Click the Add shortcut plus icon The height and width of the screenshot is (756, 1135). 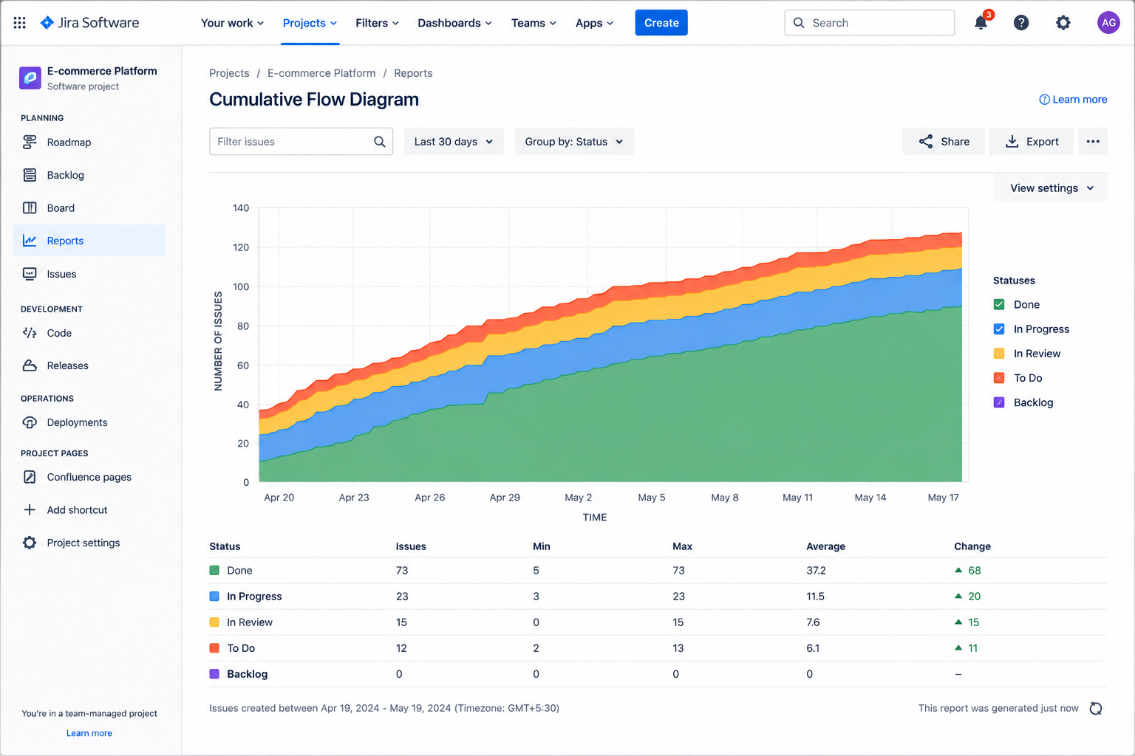(30, 510)
